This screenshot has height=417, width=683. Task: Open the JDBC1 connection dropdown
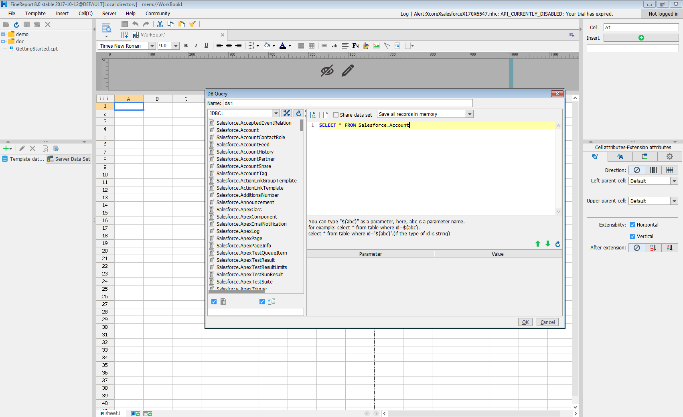click(x=276, y=113)
